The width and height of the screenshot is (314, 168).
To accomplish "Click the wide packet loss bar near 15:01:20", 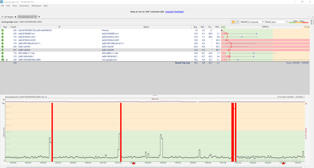I will pos(233,132).
